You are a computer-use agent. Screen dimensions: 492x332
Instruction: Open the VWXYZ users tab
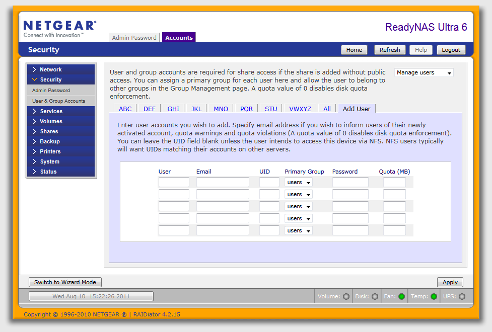click(300, 109)
